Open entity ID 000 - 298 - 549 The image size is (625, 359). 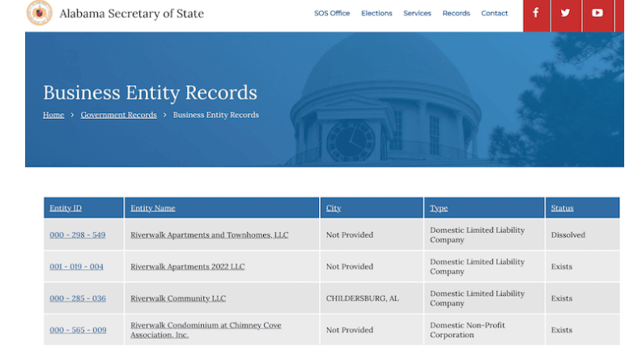[78, 235]
